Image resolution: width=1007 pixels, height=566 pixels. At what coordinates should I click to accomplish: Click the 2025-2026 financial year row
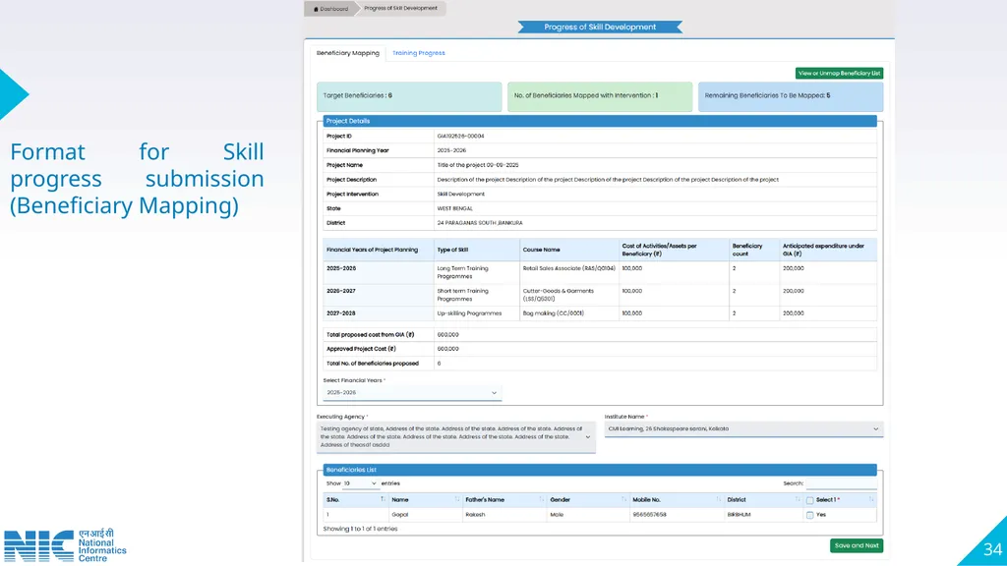point(599,272)
